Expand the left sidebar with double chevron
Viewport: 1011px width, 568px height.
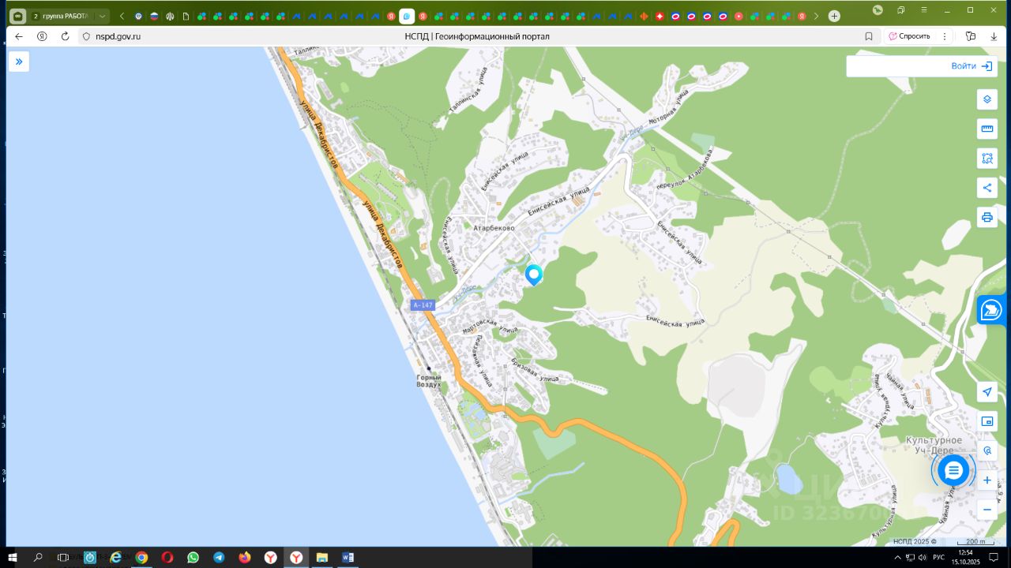click(x=19, y=62)
